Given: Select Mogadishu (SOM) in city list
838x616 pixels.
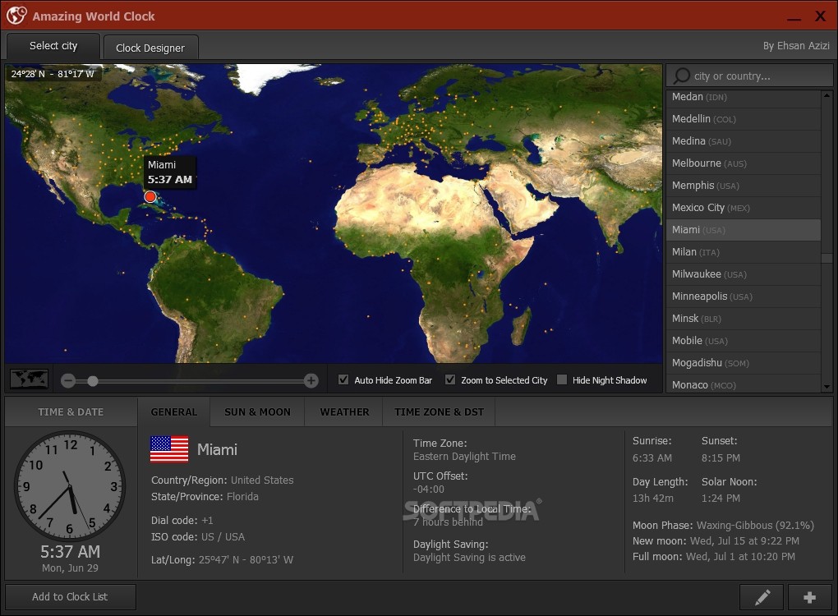Looking at the screenshot, I should tap(744, 363).
